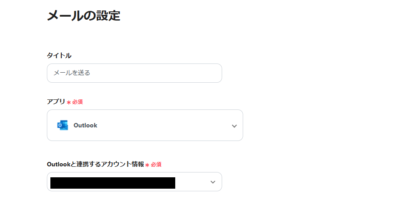Click the red asterisk beside アプリ
The width and height of the screenshot is (414, 204).
click(69, 102)
